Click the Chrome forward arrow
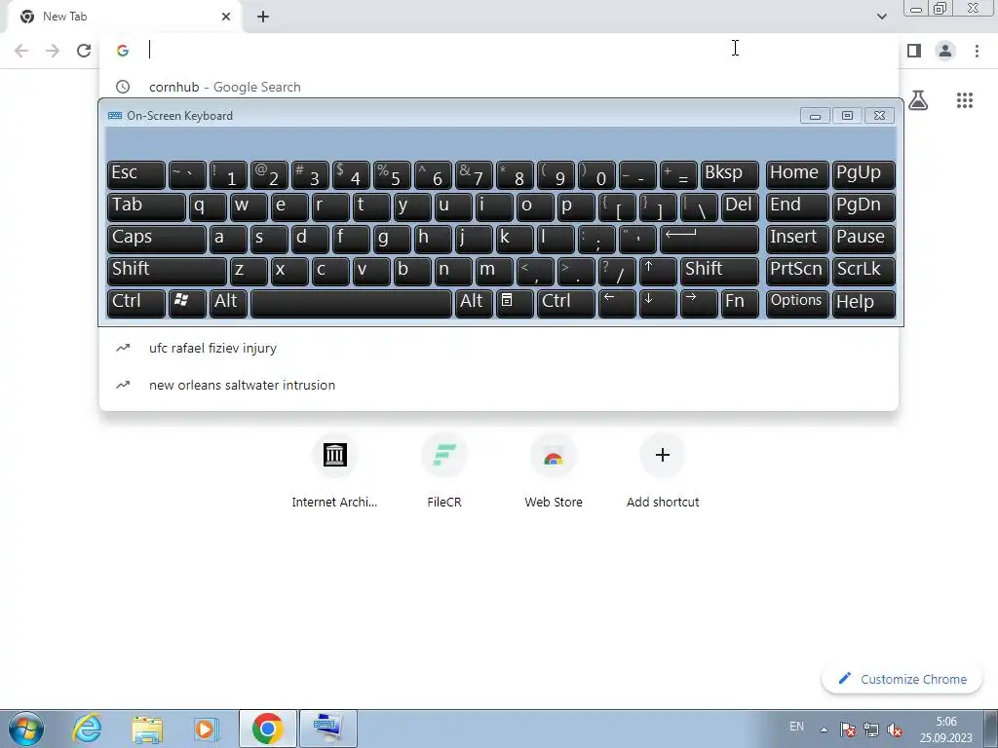 53,51
